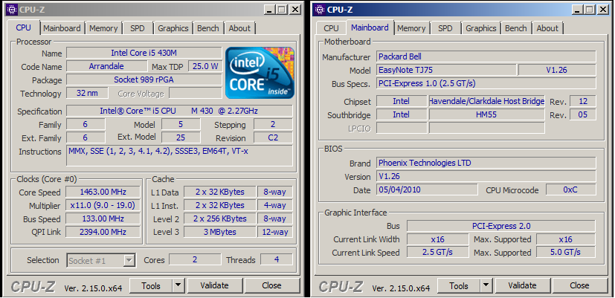
Task: Click the model value 'EasyNote TJ75'
Action: point(446,70)
